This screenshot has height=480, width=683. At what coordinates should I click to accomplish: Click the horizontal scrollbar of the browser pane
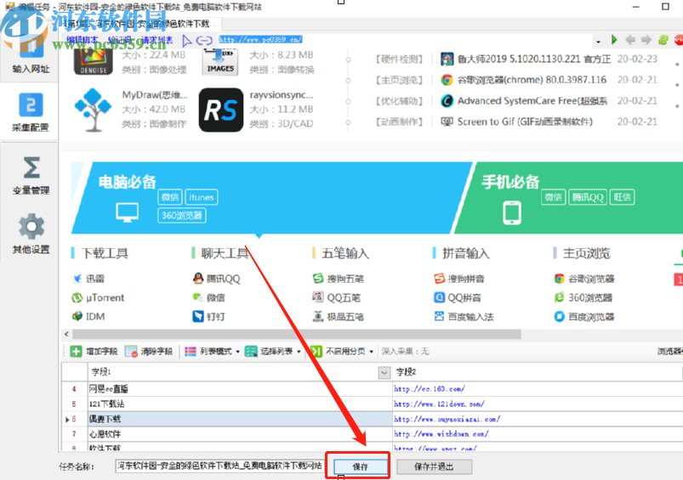coord(296,334)
